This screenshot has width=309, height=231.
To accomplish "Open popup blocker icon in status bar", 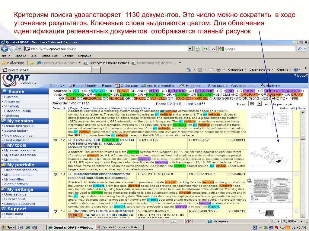I will point(188,221).
